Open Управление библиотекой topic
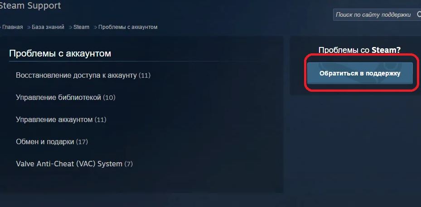This screenshot has width=421, height=207. (66, 98)
